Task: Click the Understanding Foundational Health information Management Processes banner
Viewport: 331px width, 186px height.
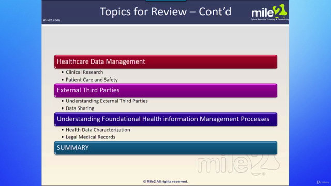Action: [x=165, y=119]
